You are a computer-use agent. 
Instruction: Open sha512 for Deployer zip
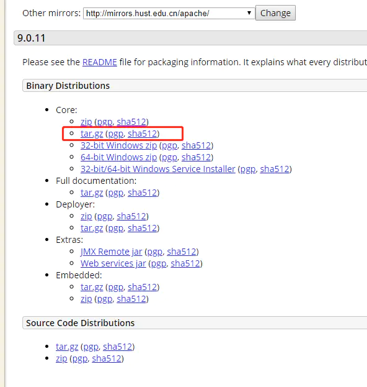click(x=131, y=216)
